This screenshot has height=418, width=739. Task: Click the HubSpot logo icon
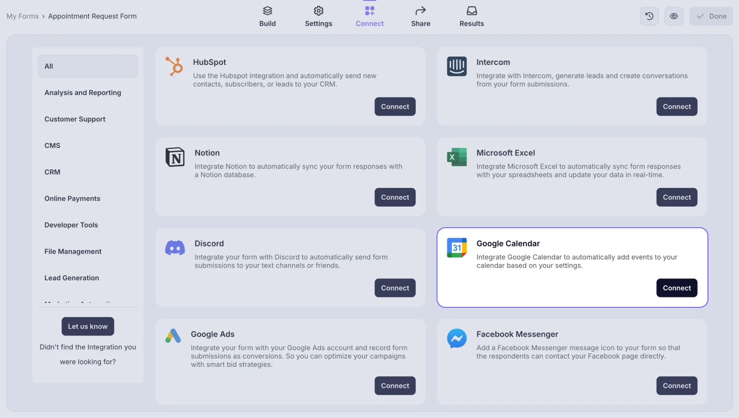(x=174, y=66)
